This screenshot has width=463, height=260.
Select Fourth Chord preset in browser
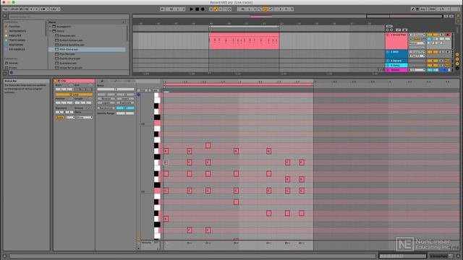(70, 58)
